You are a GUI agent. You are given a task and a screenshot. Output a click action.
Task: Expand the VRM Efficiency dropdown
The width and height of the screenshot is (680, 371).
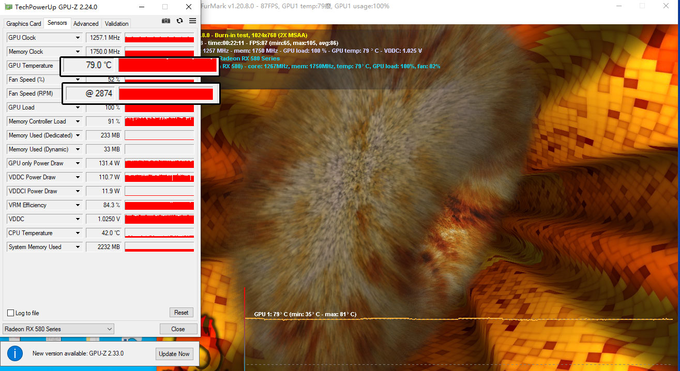[x=78, y=205]
